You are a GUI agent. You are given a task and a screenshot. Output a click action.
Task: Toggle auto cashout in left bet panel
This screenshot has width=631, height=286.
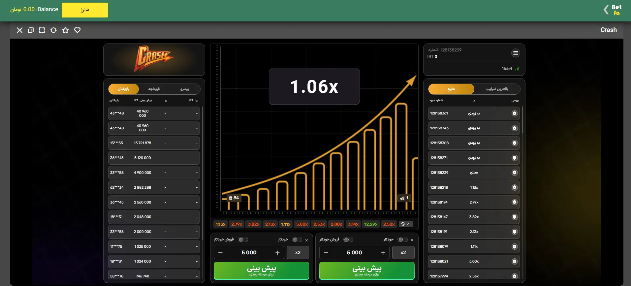click(243, 239)
